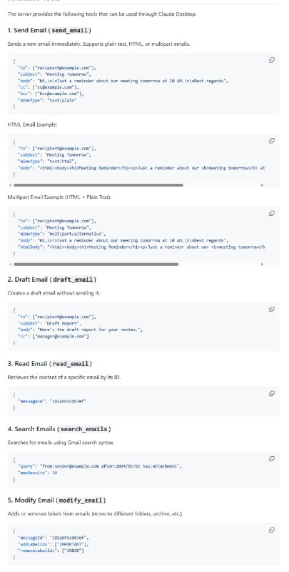The width and height of the screenshot is (289, 572).
Task: Copy the Multipart Email Example code
Action: (x=272, y=213)
